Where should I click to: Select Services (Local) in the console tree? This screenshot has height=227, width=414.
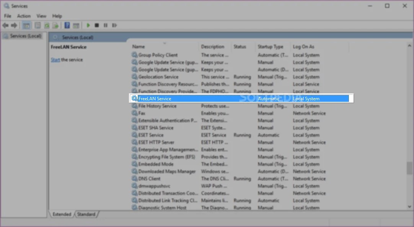(26, 36)
